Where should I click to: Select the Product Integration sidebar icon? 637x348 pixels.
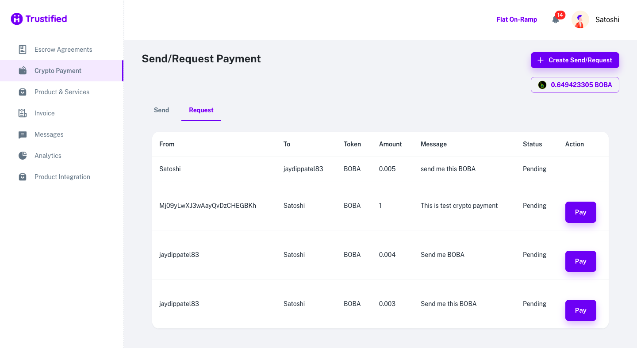pos(23,177)
